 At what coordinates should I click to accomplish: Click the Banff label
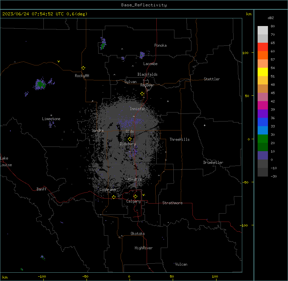41,189
